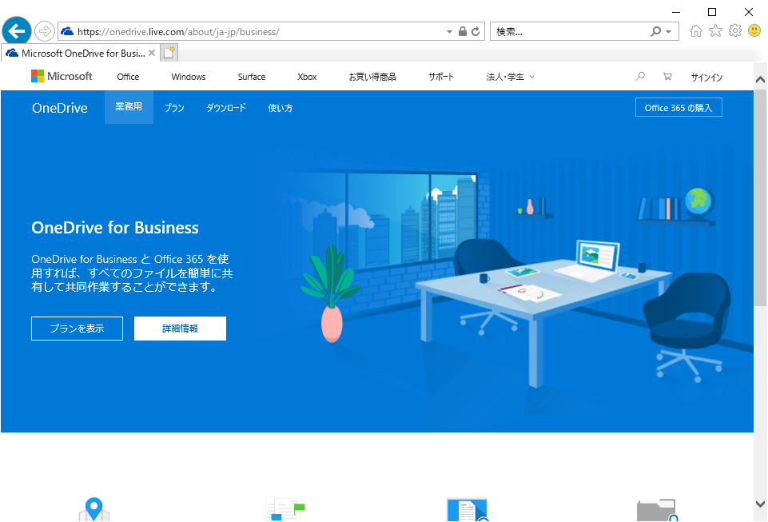Click the OneDrive brand link
Screen dimensions: 768x522
[60, 108]
